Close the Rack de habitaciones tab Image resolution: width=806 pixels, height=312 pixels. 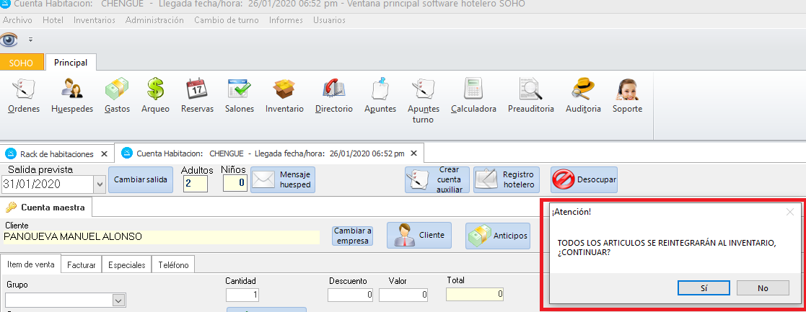(104, 153)
